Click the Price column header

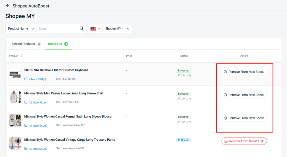129,56
